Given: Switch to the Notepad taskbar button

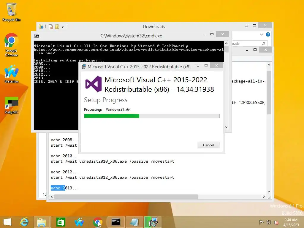Looking at the screenshot, I should tap(134, 222).
